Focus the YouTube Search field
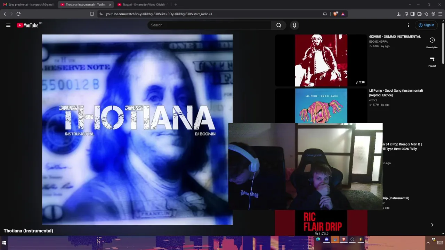This screenshot has width=445, height=250. [x=209, y=25]
